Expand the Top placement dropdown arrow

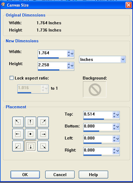point(117,115)
